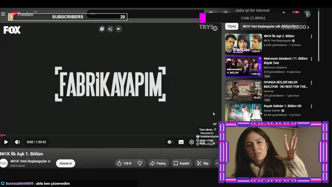Switch to theater mode view
The width and height of the screenshot is (332, 187).
(x=202, y=142)
